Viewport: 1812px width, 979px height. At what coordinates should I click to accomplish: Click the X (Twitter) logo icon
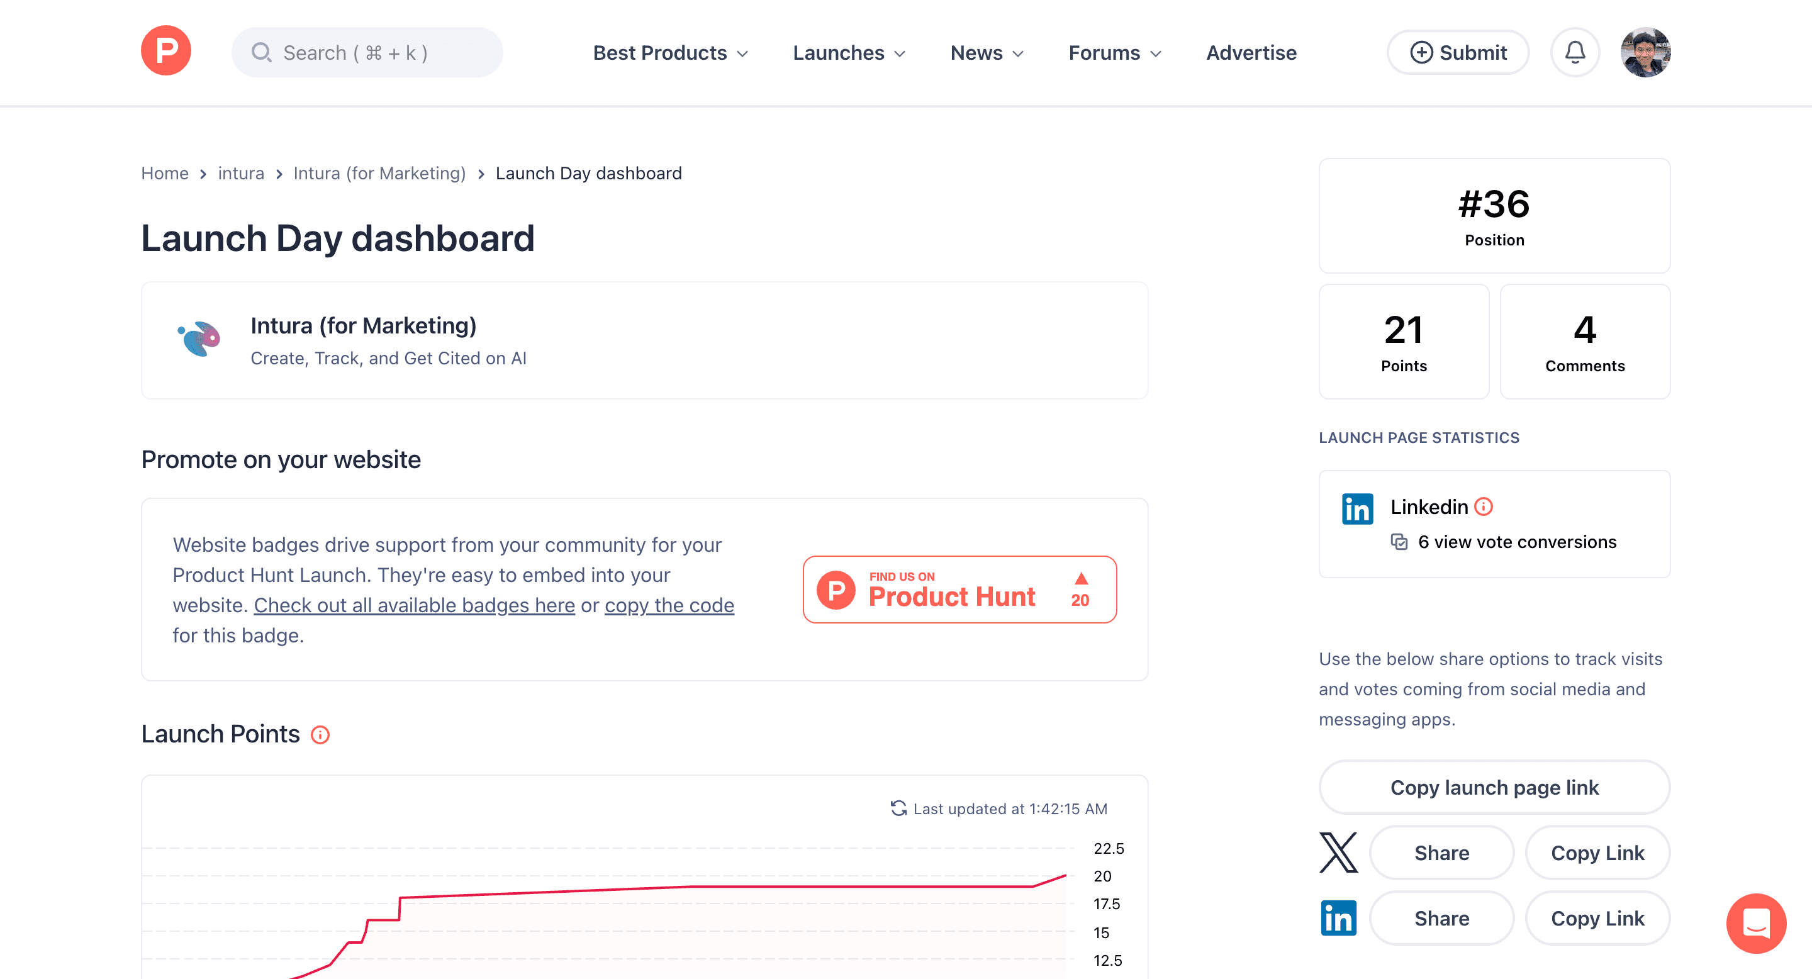tap(1339, 853)
